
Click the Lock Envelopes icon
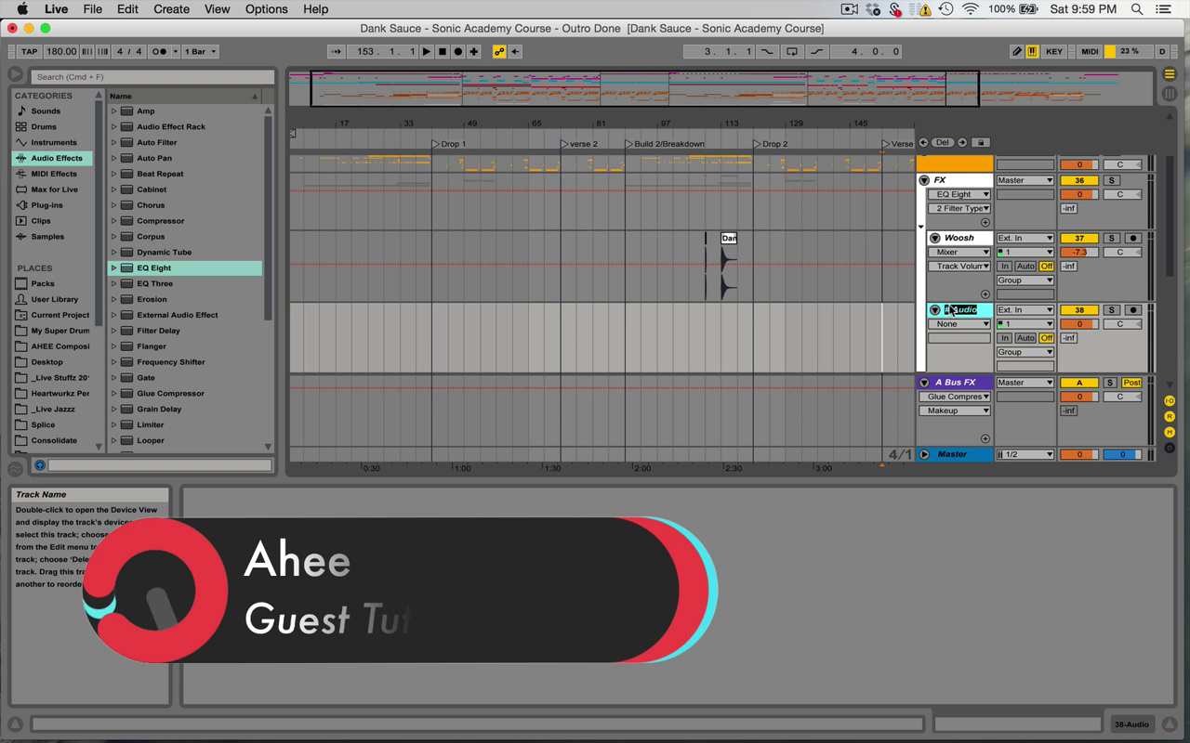click(981, 143)
